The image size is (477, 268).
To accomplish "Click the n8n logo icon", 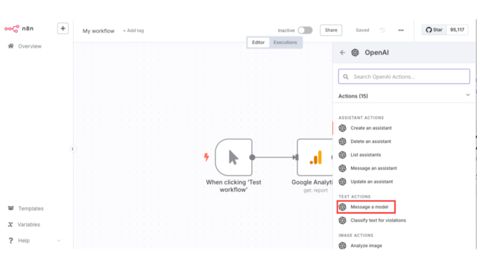I will click(x=12, y=28).
